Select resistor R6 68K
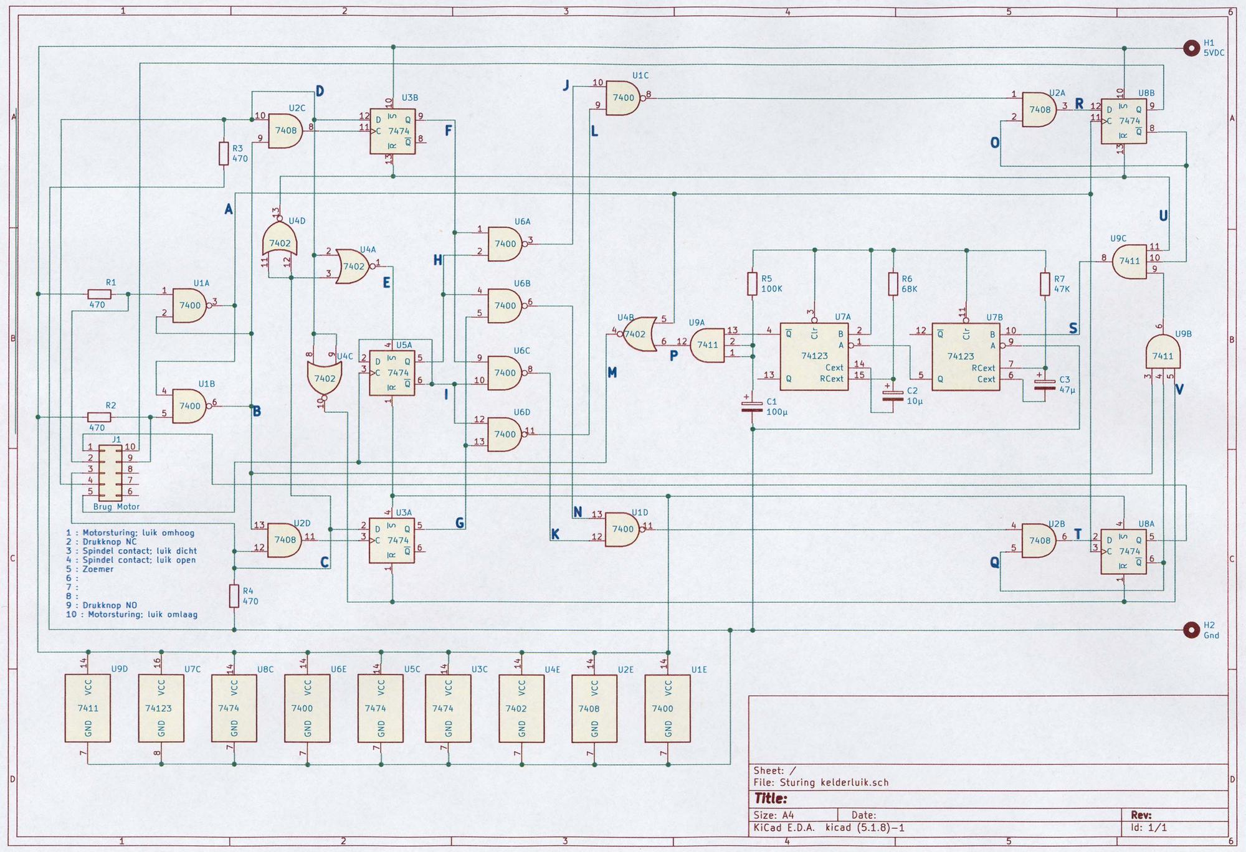This screenshot has width=1246, height=852. click(x=893, y=284)
